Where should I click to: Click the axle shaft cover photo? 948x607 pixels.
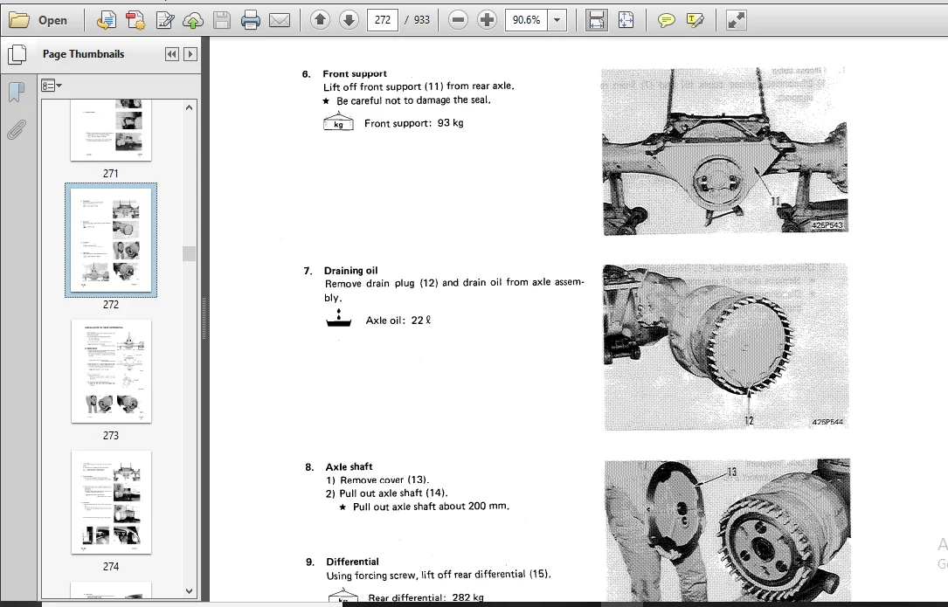click(727, 529)
